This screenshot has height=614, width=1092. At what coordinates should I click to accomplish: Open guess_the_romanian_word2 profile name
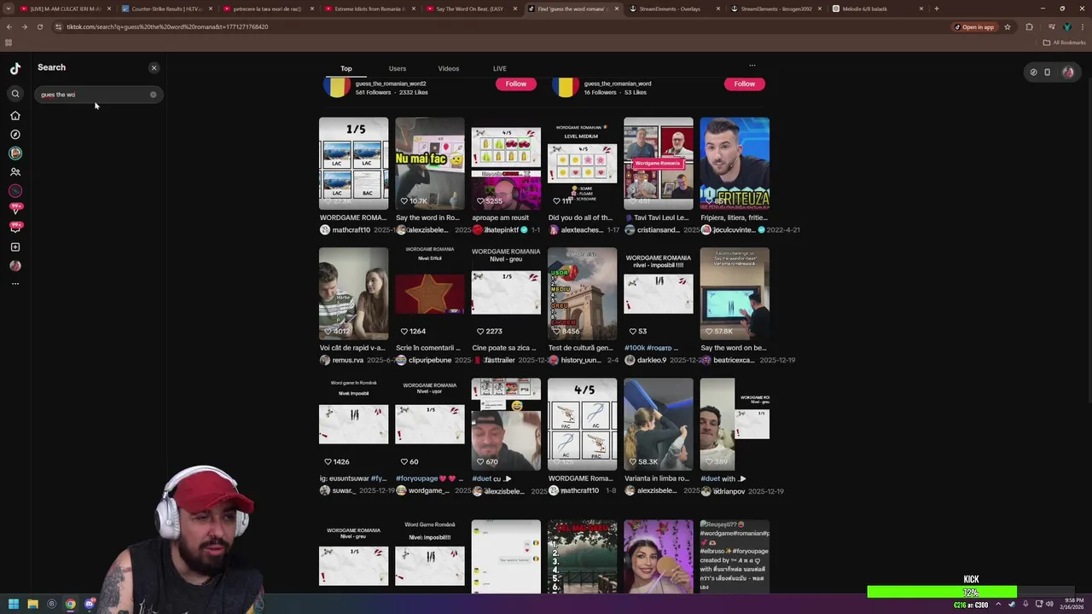point(391,84)
